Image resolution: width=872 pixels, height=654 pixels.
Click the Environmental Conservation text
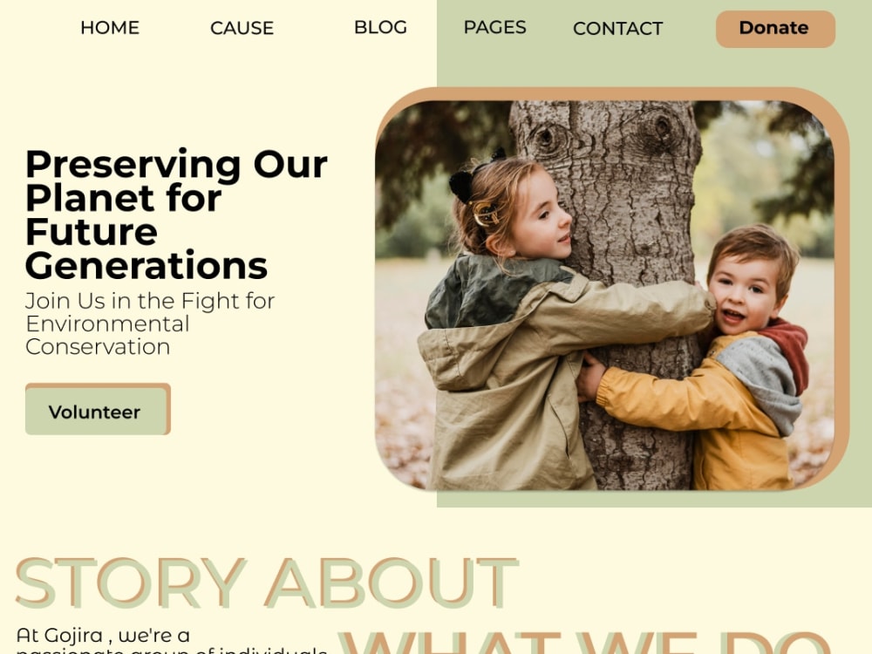coord(107,336)
